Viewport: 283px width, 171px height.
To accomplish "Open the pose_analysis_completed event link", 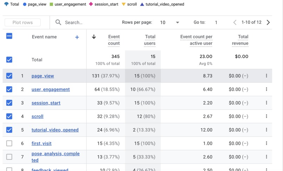I will click(55, 157).
